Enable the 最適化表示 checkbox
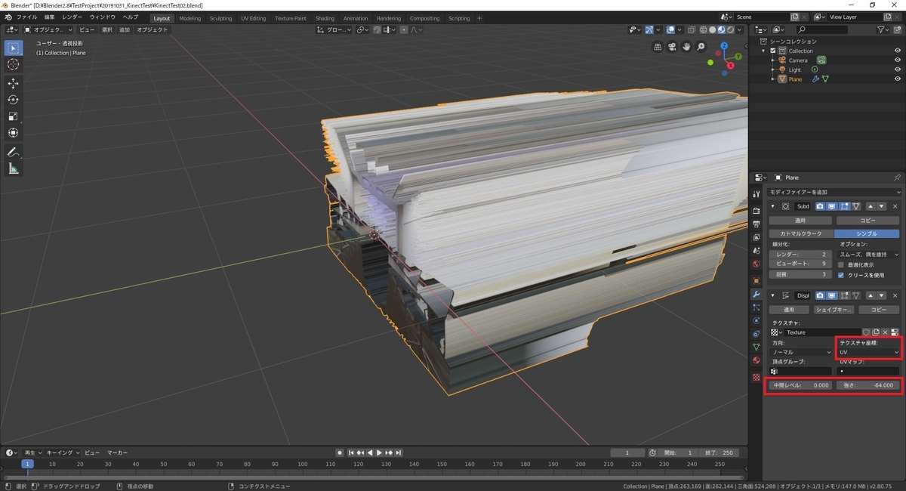The image size is (906, 491). 841,265
